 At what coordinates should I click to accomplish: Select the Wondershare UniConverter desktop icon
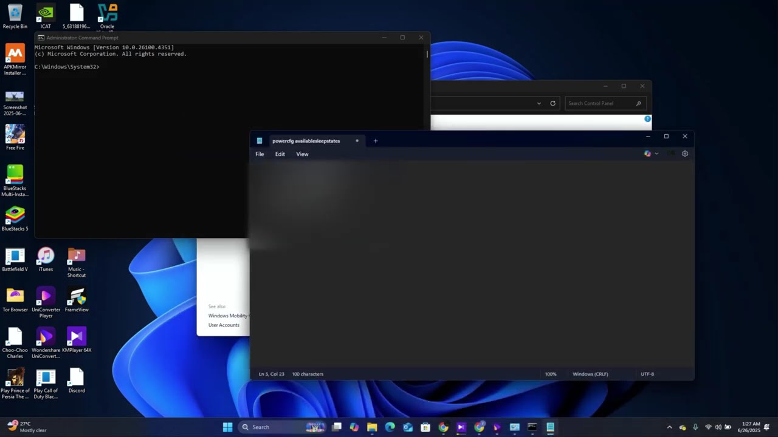(46, 343)
